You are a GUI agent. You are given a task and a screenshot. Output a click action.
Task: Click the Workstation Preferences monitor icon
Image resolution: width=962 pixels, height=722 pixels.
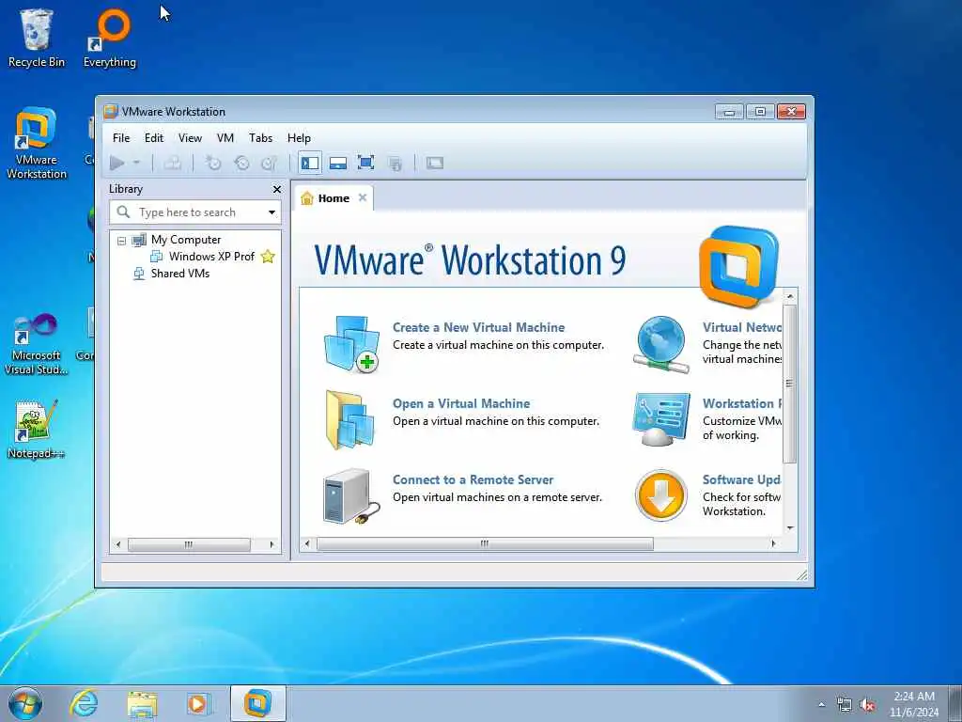click(661, 420)
